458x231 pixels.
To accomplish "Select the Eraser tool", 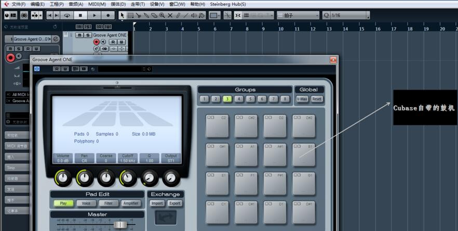I will click(154, 16).
